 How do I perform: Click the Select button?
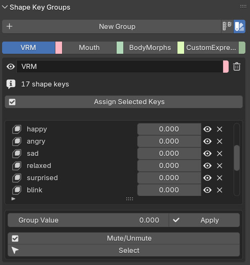tap(124, 250)
